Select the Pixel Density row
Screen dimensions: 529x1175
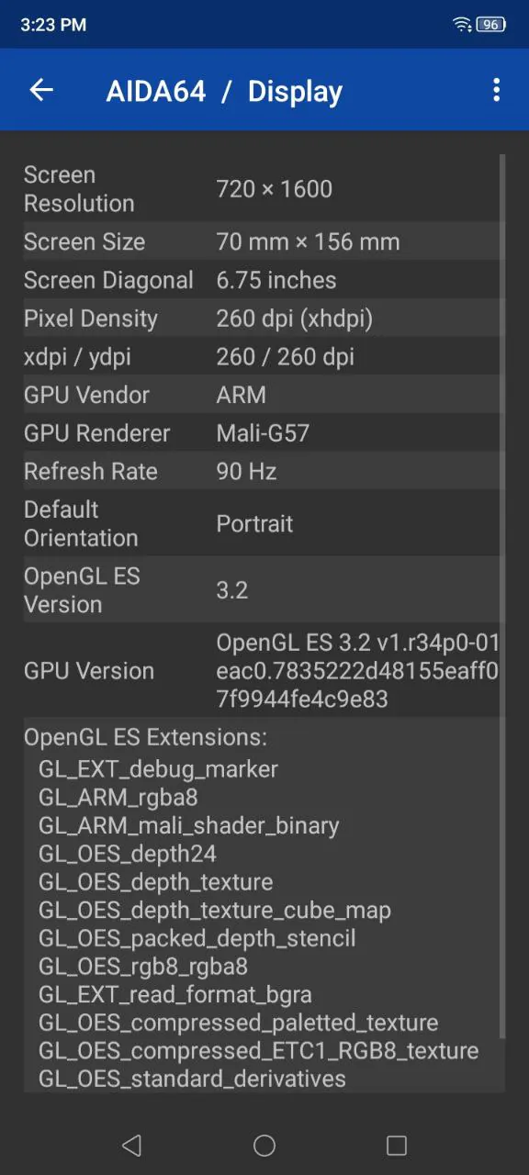(x=264, y=319)
